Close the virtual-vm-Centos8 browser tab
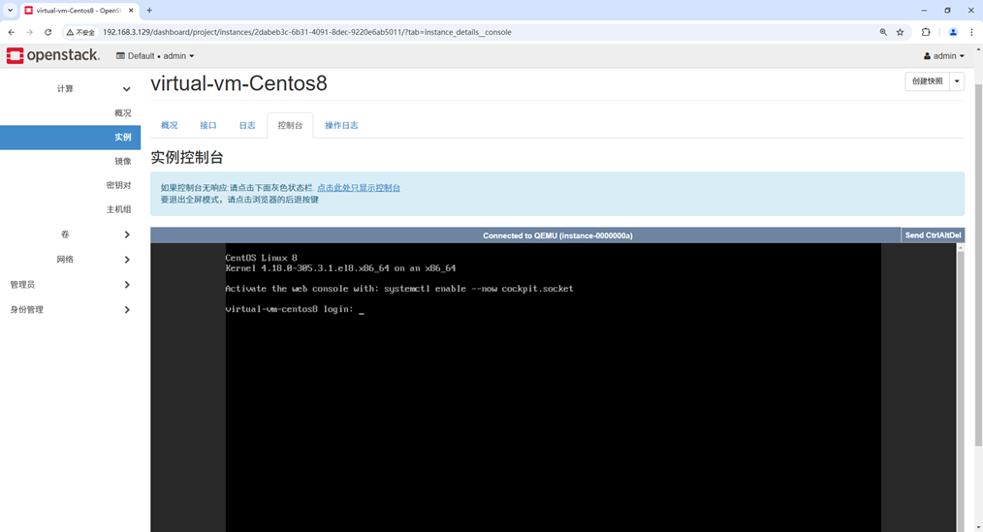 tap(131, 10)
